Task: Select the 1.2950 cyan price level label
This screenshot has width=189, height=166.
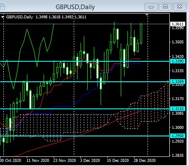Action: click(178, 136)
